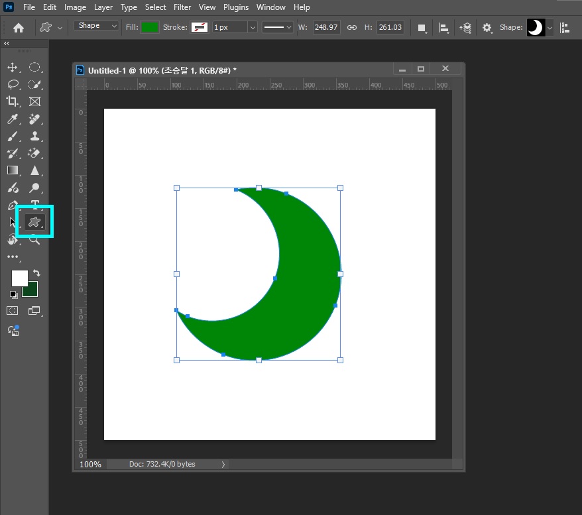Open the Window menu
The width and height of the screenshot is (582, 515).
pyautogui.click(x=271, y=7)
